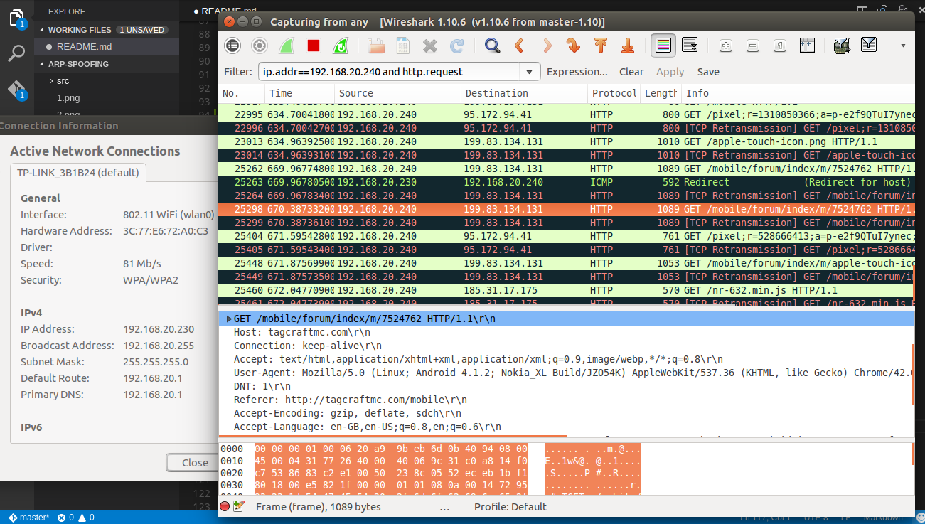The width and height of the screenshot is (925, 524).
Task: Sort by Destination column header
Action: pos(524,93)
